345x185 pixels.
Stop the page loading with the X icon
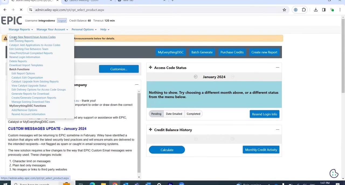(21, 10)
